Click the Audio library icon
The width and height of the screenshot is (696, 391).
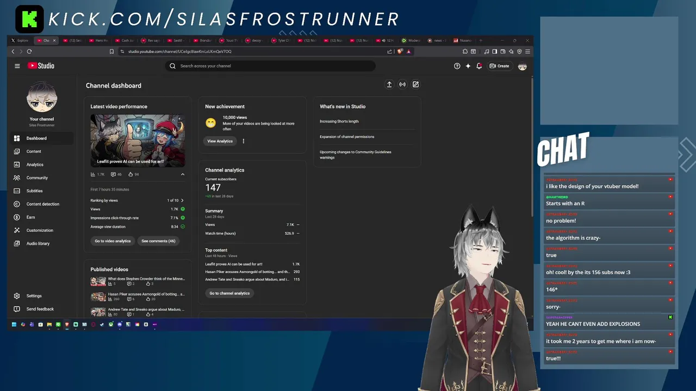tap(17, 243)
